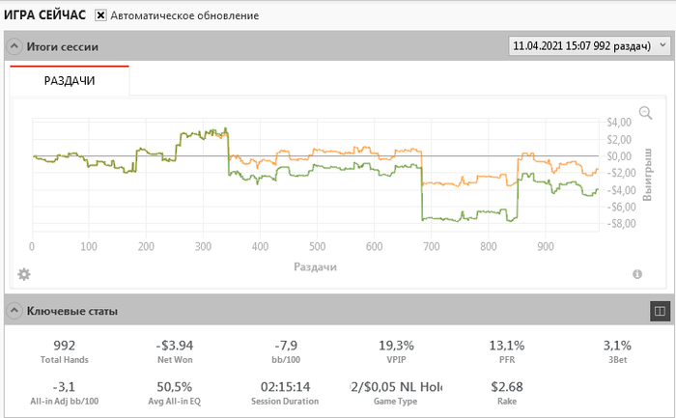
Task: Click the chart info icon
Action: click(637, 274)
